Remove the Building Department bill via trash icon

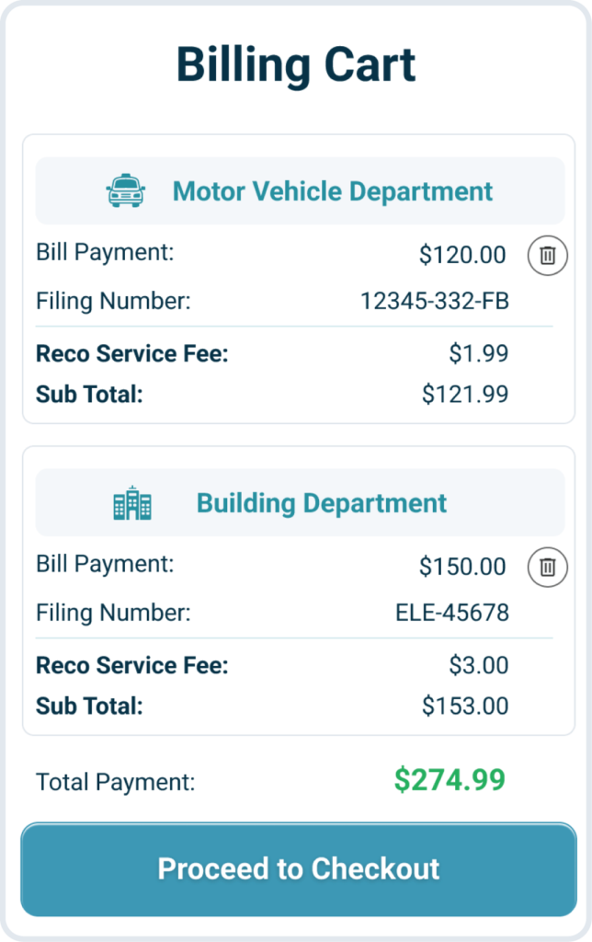coord(547,567)
